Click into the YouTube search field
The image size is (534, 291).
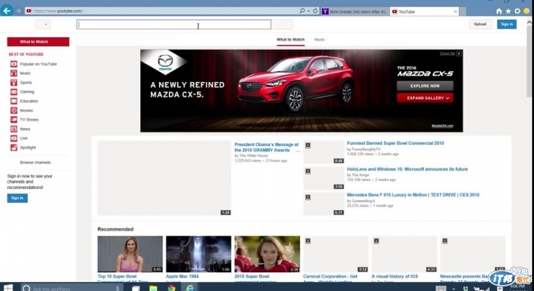coord(174,24)
